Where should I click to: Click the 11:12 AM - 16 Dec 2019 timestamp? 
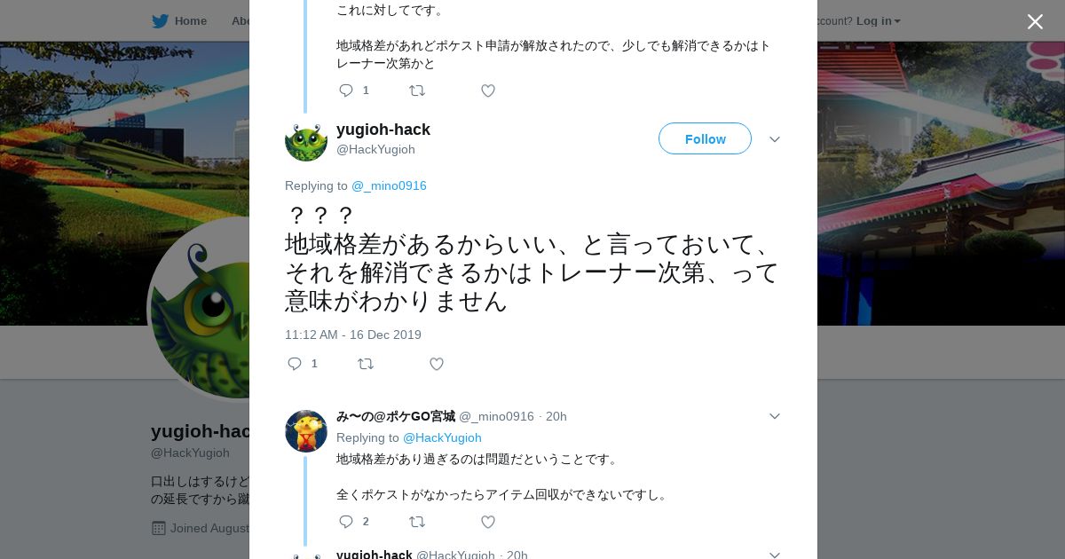(x=353, y=335)
